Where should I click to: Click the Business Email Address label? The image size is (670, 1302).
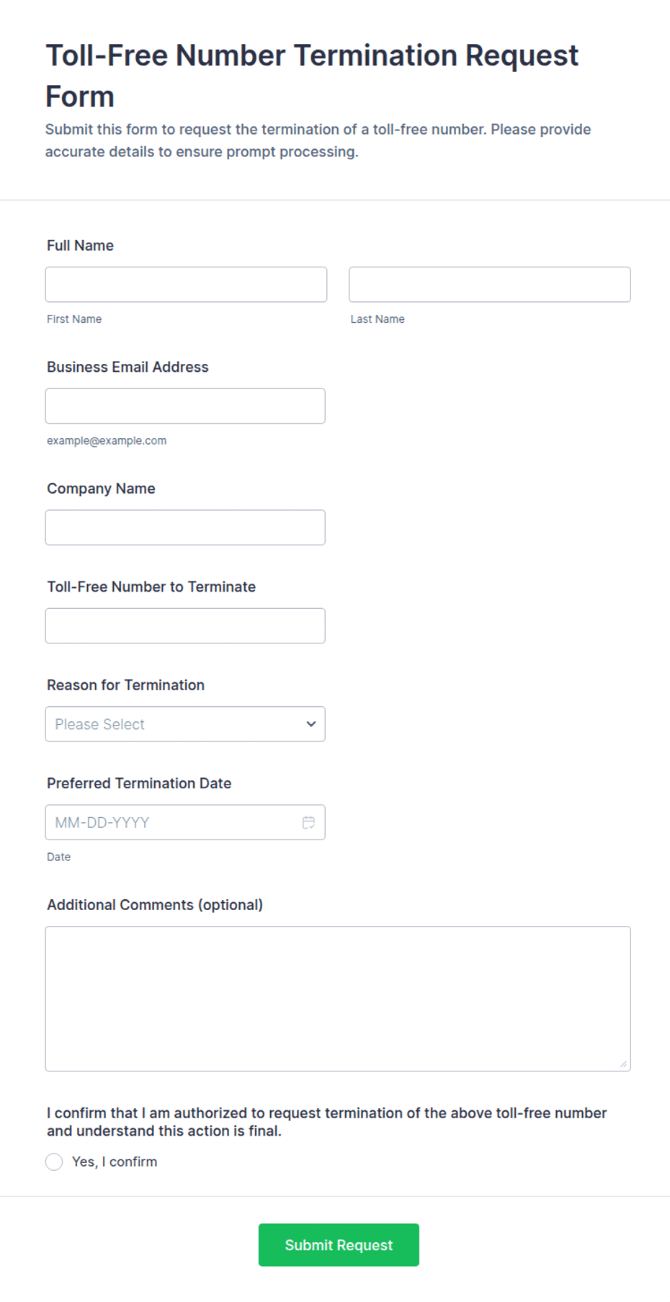click(128, 367)
